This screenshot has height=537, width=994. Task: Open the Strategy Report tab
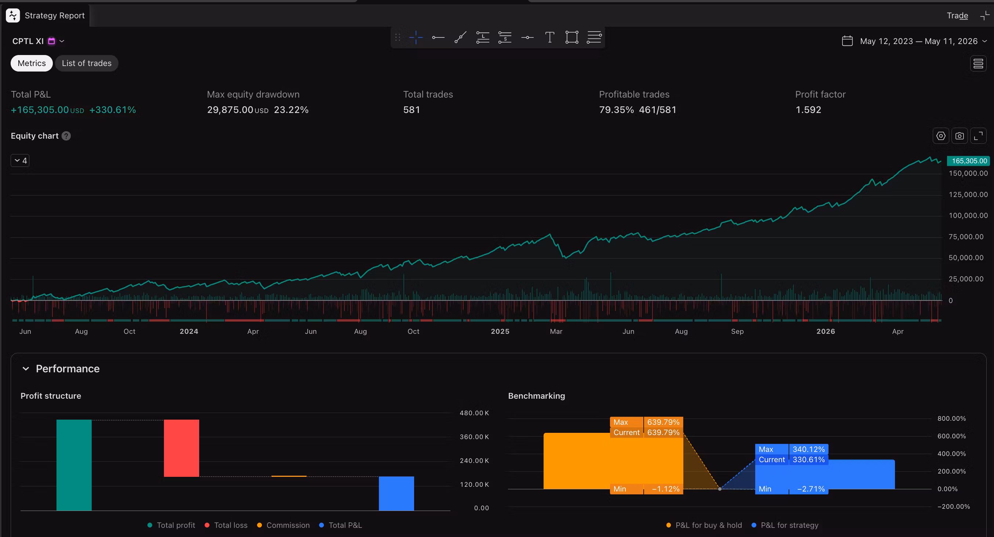[45, 15]
